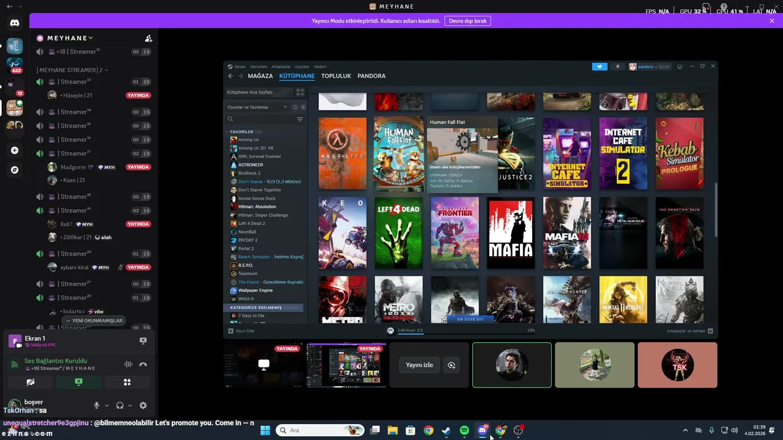Click 'Kütüphane Ana Sayfası' library home
This screenshot has width=783, height=440.
[258, 92]
